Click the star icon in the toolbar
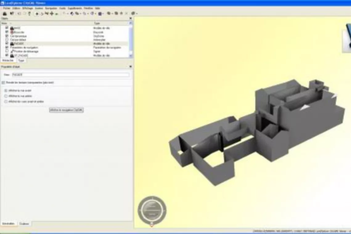351x234 pixels. tap(121, 14)
